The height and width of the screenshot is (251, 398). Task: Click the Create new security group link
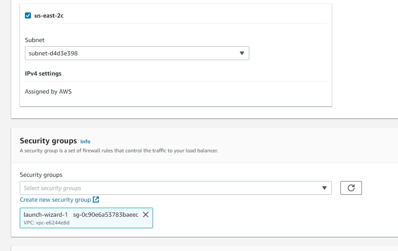(x=56, y=200)
